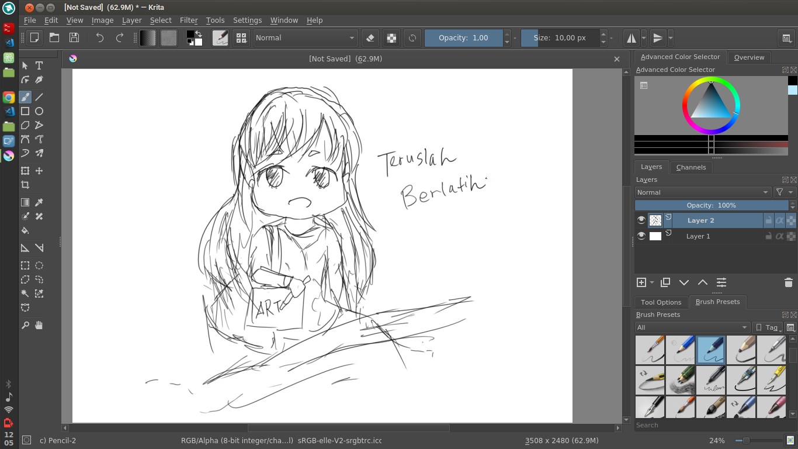Viewport: 798px width, 449px height.
Task: Click the Tool Options tab
Action: tap(661, 302)
